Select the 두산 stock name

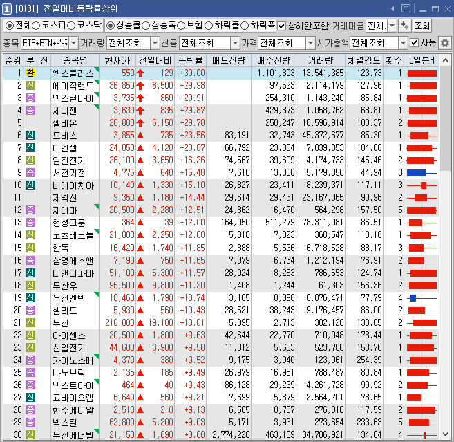tap(61, 323)
